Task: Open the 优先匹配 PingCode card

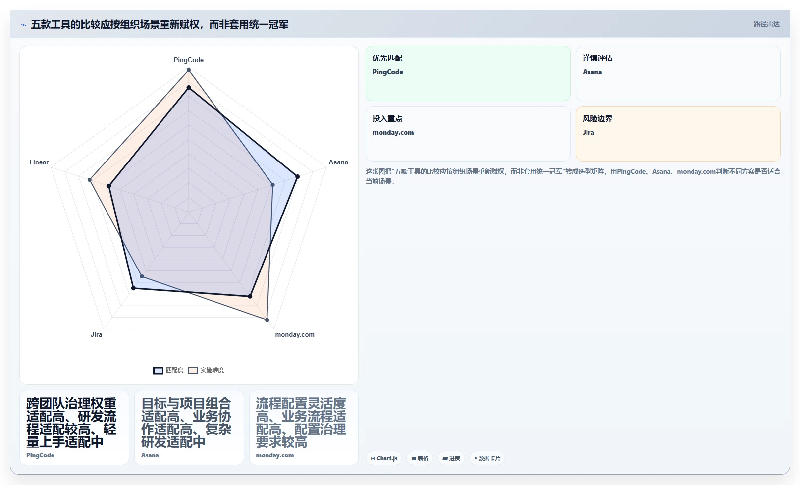Action: tap(468, 73)
